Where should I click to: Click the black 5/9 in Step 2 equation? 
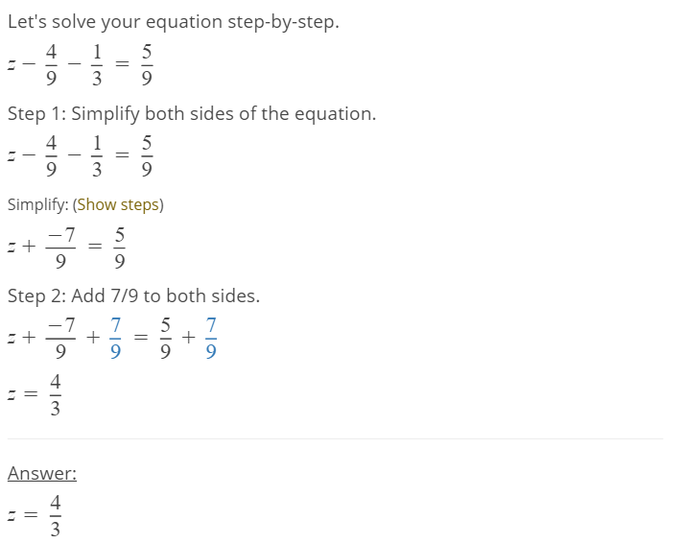pos(165,338)
